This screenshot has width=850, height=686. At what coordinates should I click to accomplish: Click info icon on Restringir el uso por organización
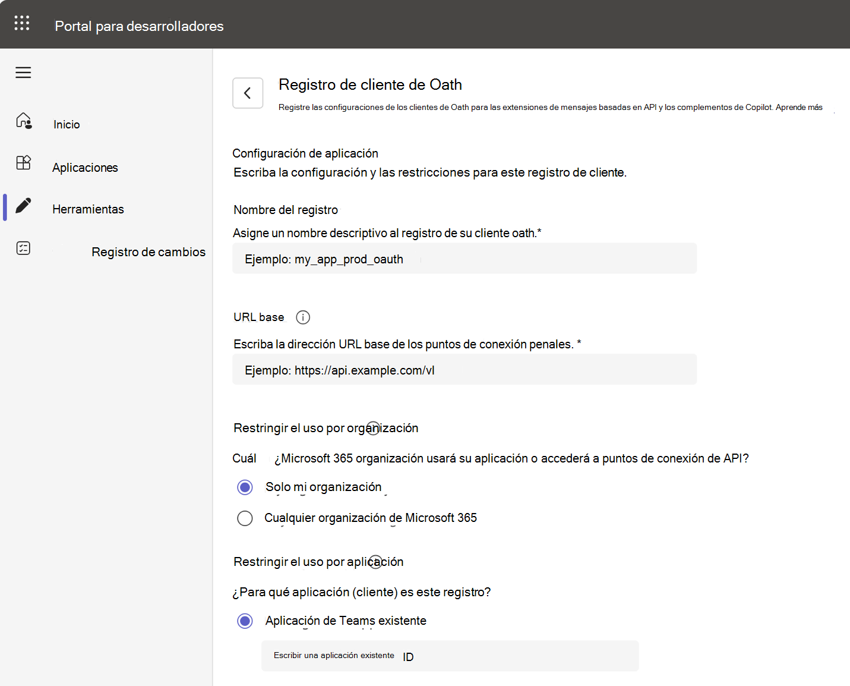coord(373,428)
